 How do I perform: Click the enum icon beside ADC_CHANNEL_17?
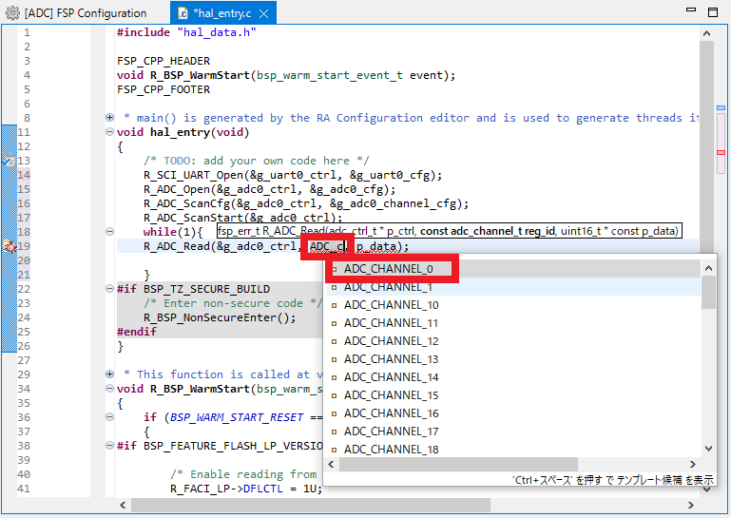[334, 432]
